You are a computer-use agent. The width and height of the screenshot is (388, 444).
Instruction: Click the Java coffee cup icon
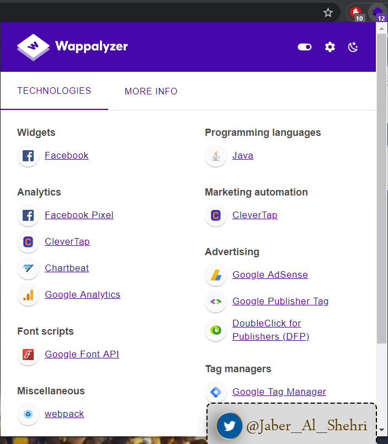click(216, 156)
